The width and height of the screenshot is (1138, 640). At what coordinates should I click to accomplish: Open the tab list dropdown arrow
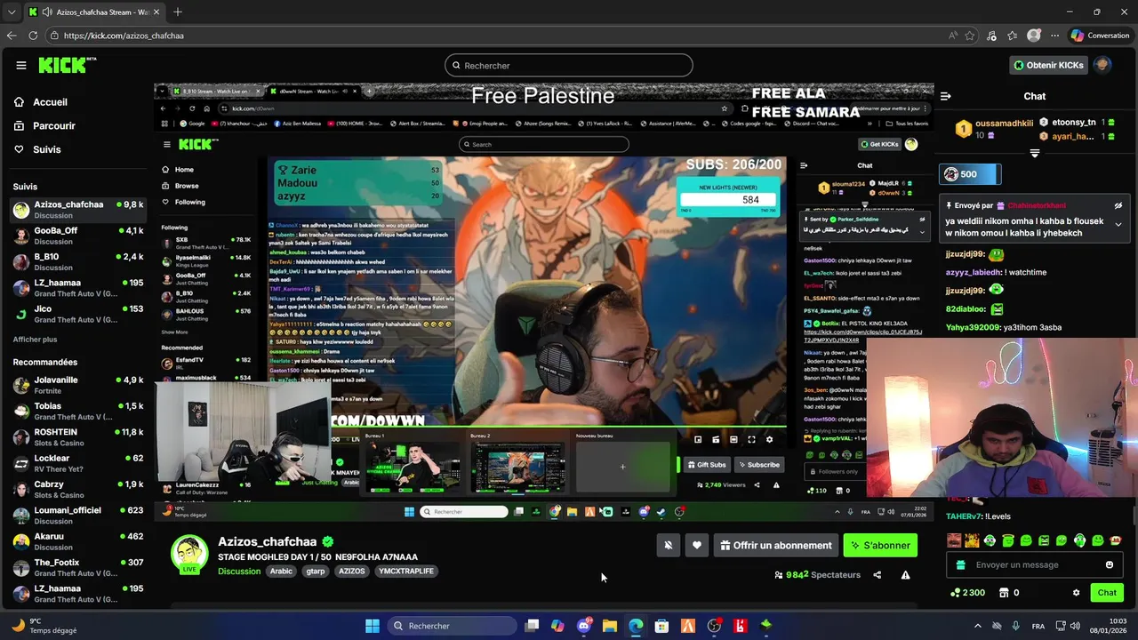(12, 12)
